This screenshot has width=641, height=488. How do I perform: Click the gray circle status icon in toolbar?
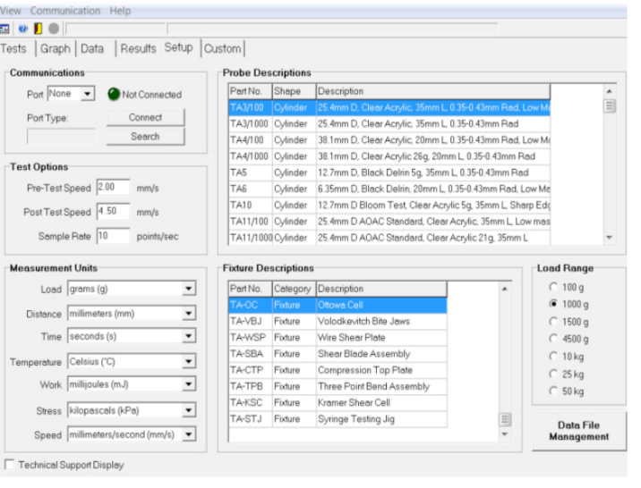point(54,29)
